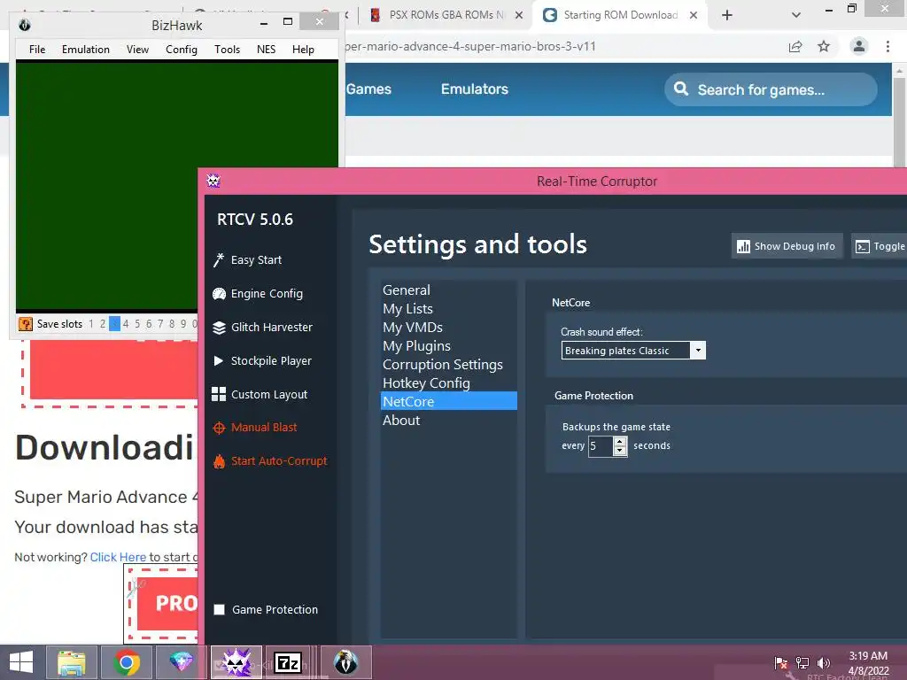Image resolution: width=907 pixels, height=680 pixels.
Task: Bookmark page with star icon
Action: coord(824,46)
